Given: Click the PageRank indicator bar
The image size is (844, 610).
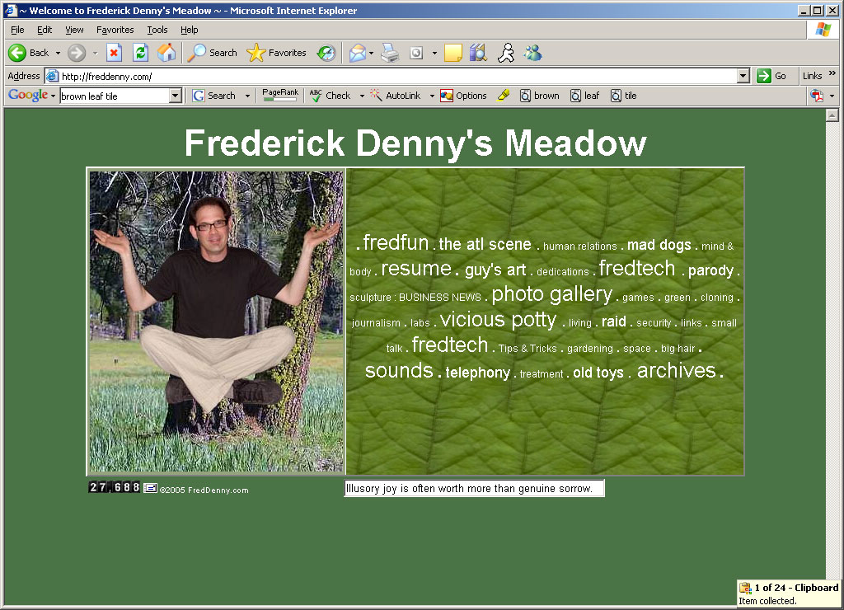Looking at the screenshot, I should click(279, 96).
